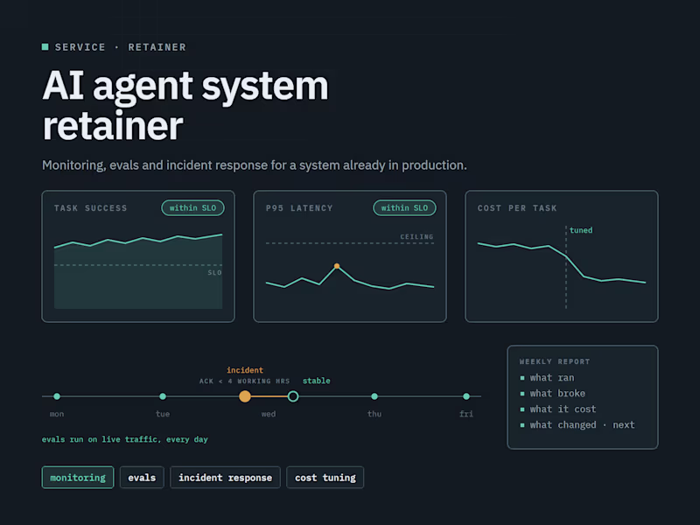700x525 pixels.
Task: Click the what broke report item
Action: tap(557, 393)
